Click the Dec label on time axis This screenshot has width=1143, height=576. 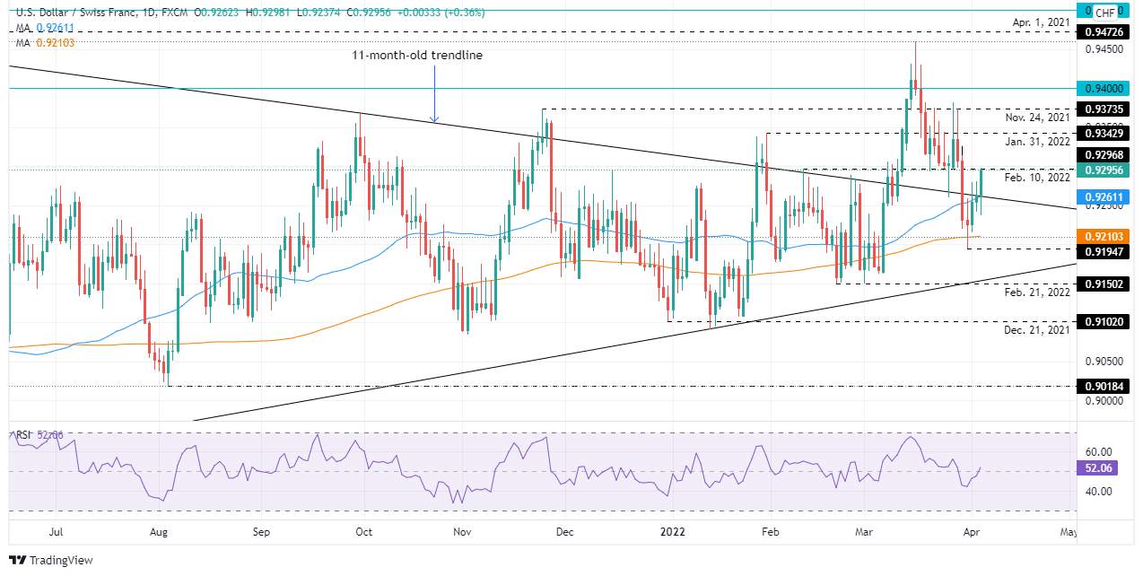564,532
